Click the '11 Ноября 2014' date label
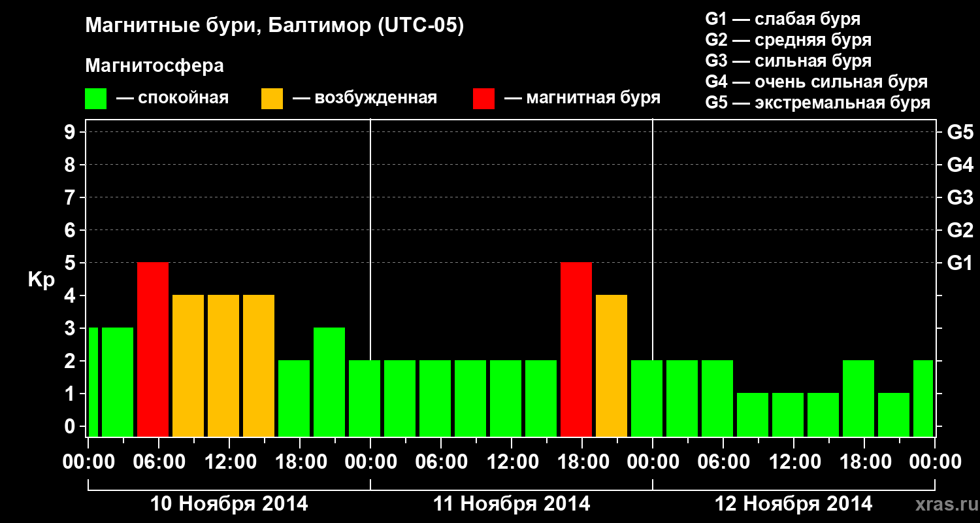Image resolution: width=980 pixels, height=523 pixels. tap(512, 503)
